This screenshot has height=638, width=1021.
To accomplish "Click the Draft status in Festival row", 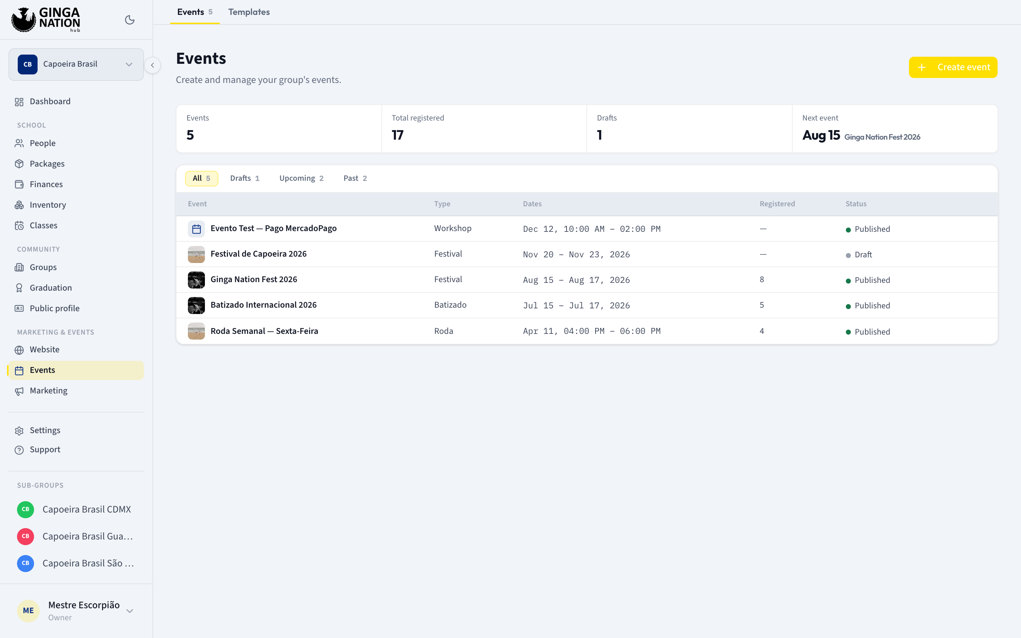I will click(x=859, y=255).
